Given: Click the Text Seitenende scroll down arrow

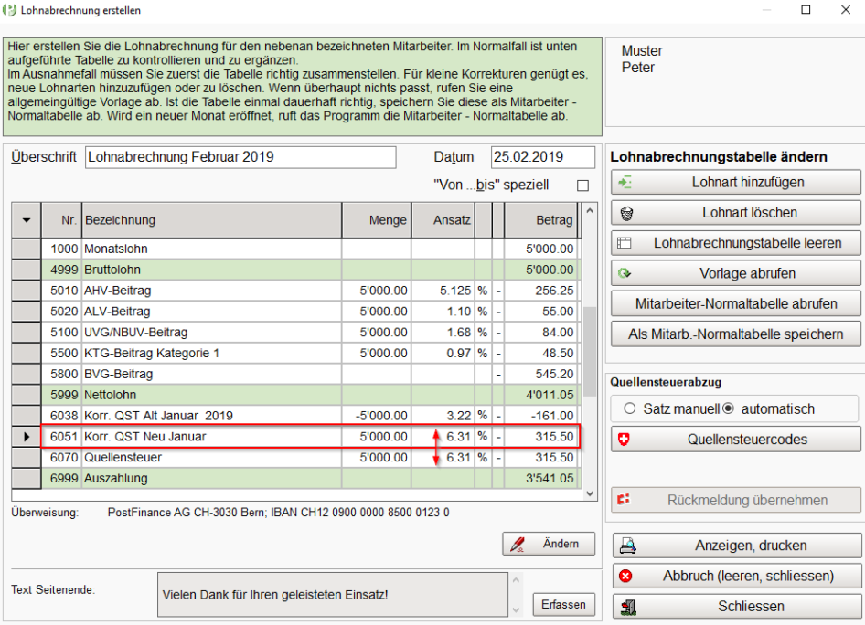Looking at the screenshot, I should click(x=516, y=609).
